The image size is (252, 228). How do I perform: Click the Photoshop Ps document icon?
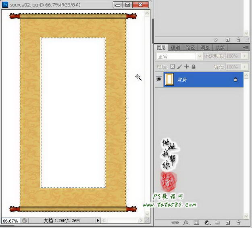click(5, 5)
